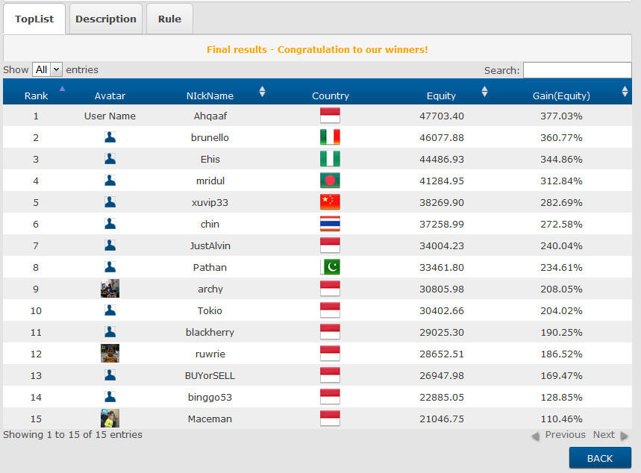Click the Bangladesh flag in mridul's row
The height and width of the screenshot is (473, 641).
point(330,181)
